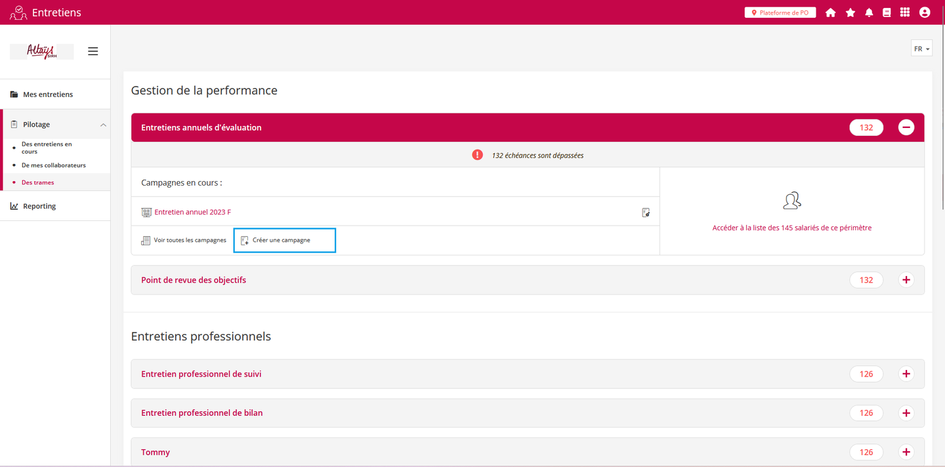This screenshot has height=467, width=945.
Task: Click the home icon in top bar
Action: (x=830, y=12)
